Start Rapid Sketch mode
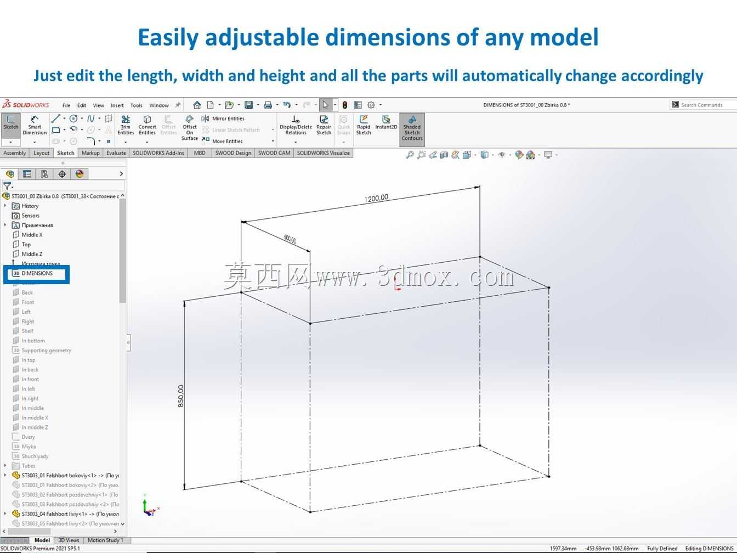The image size is (737, 553). [364, 126]
